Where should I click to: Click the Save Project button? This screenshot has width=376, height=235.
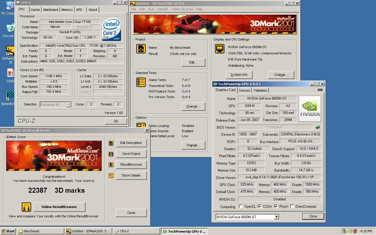131,154
